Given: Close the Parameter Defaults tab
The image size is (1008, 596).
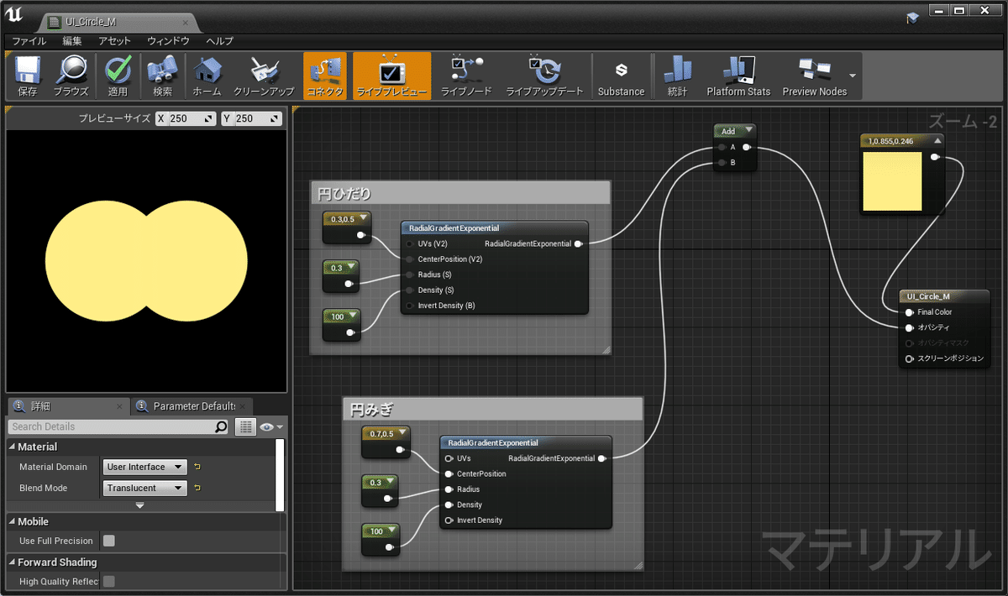Looking at the screenshot, I should (243, 407).
